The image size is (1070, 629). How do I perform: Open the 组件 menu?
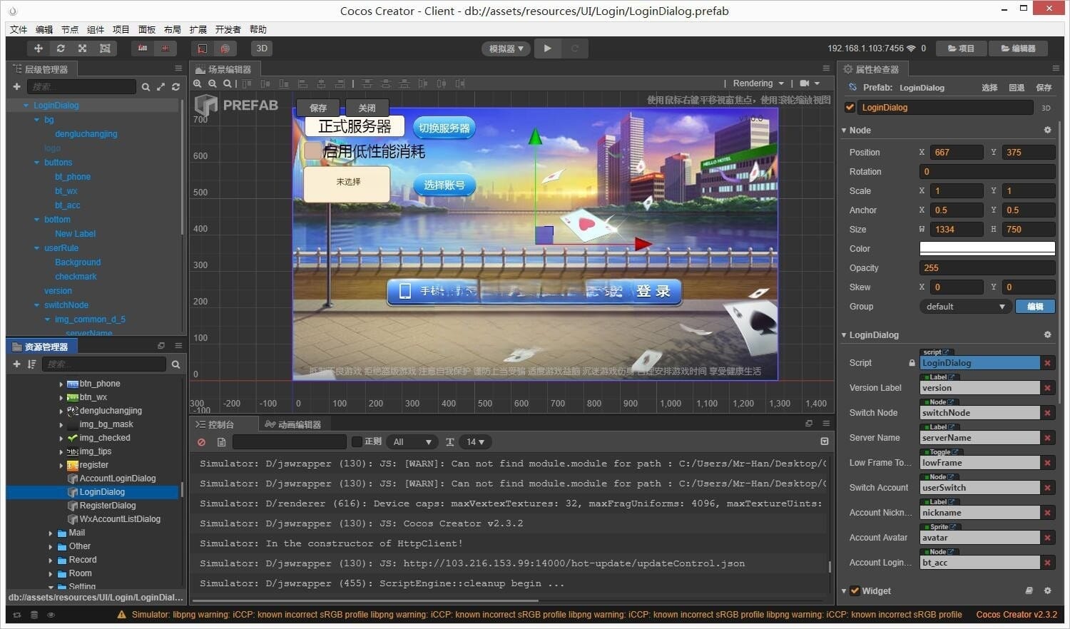click(96, 29)
